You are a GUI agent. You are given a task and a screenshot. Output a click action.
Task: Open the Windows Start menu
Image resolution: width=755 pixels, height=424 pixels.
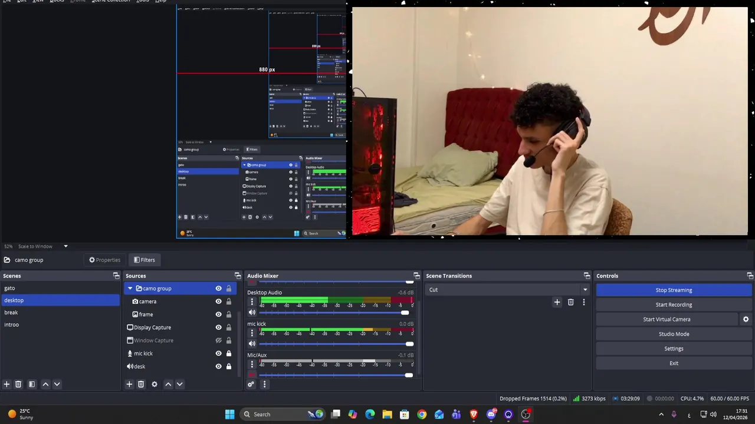pos(229,414)
